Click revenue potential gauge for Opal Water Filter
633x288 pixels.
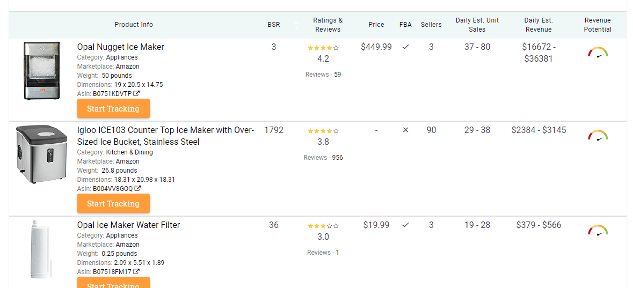click(598, 230)
